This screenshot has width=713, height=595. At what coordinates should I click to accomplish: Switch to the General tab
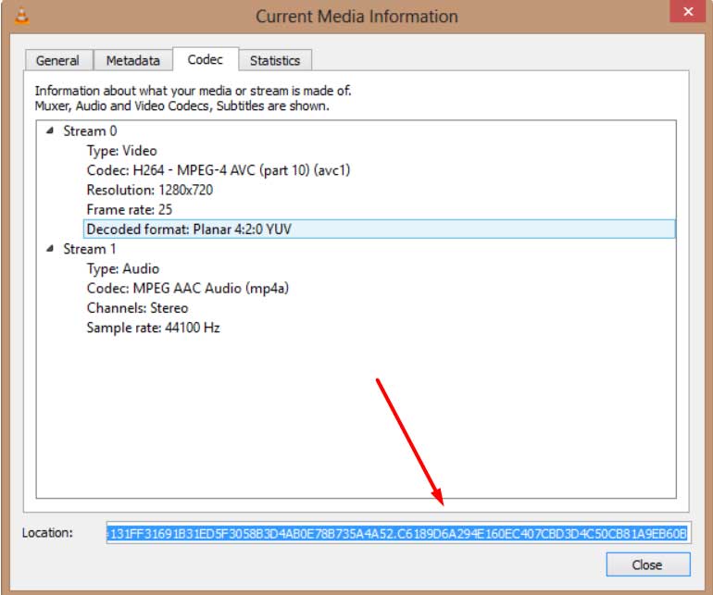[x=57, y=60]
